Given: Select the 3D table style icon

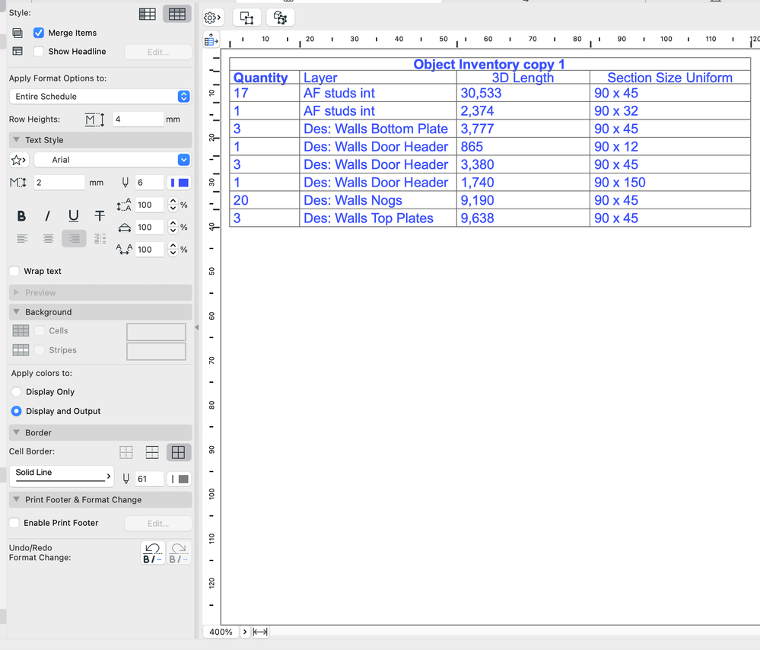Looking at the screenshot, I should click(x=176, y=14).
